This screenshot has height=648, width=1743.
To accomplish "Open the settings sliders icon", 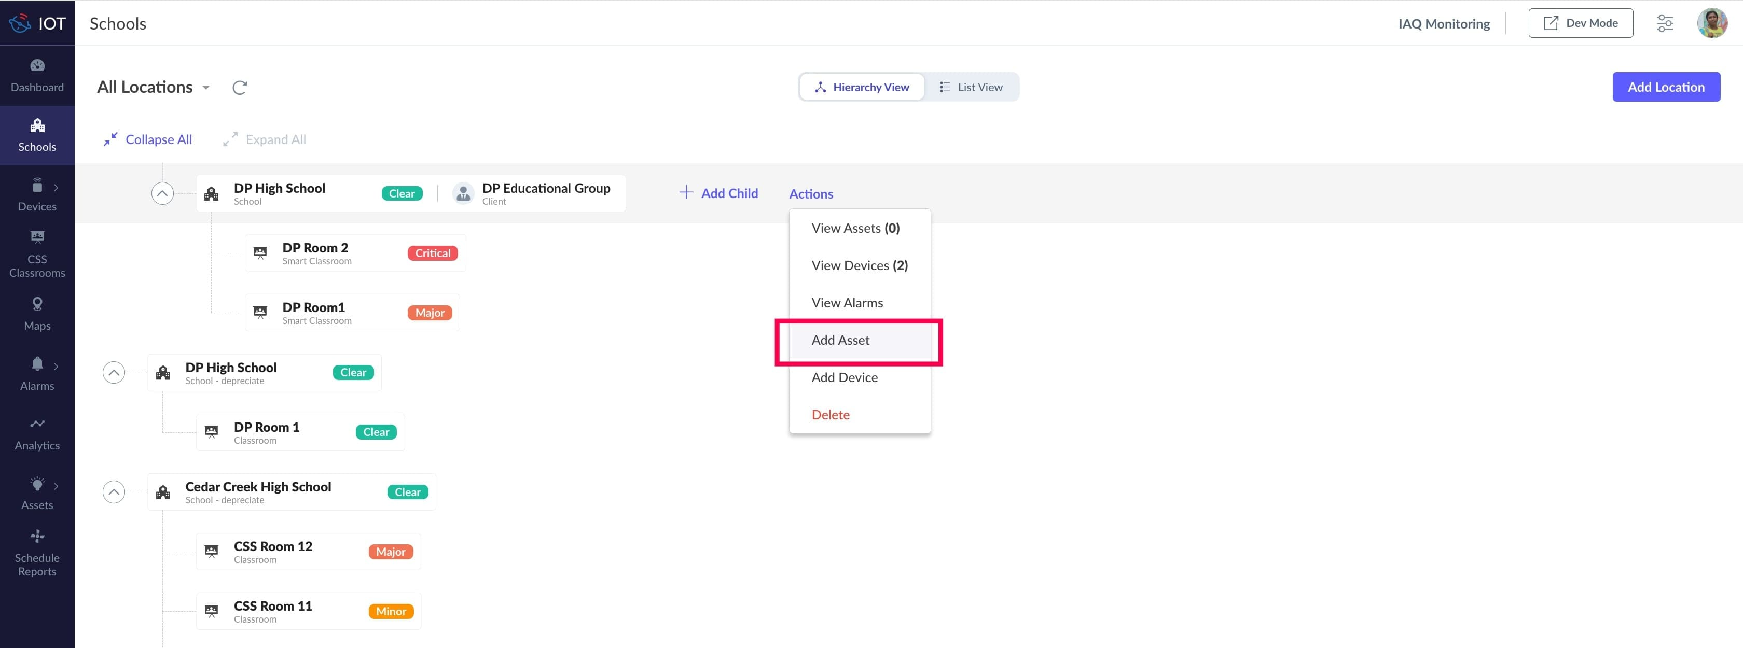I will (x=1665, y=24).
